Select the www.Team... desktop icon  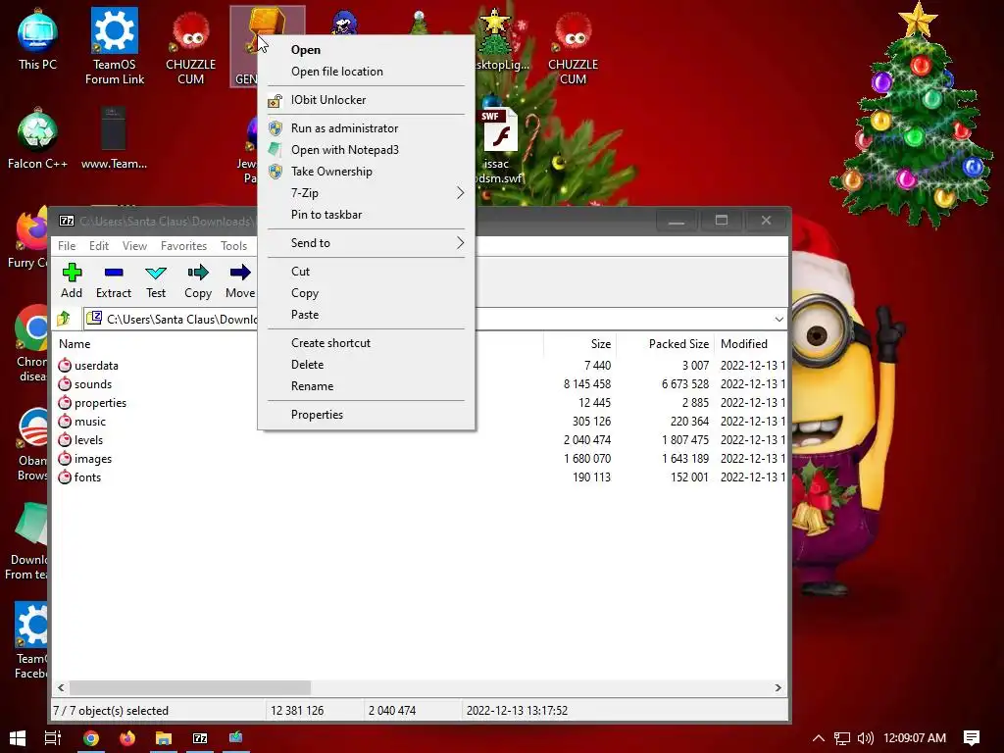[114, 137]
